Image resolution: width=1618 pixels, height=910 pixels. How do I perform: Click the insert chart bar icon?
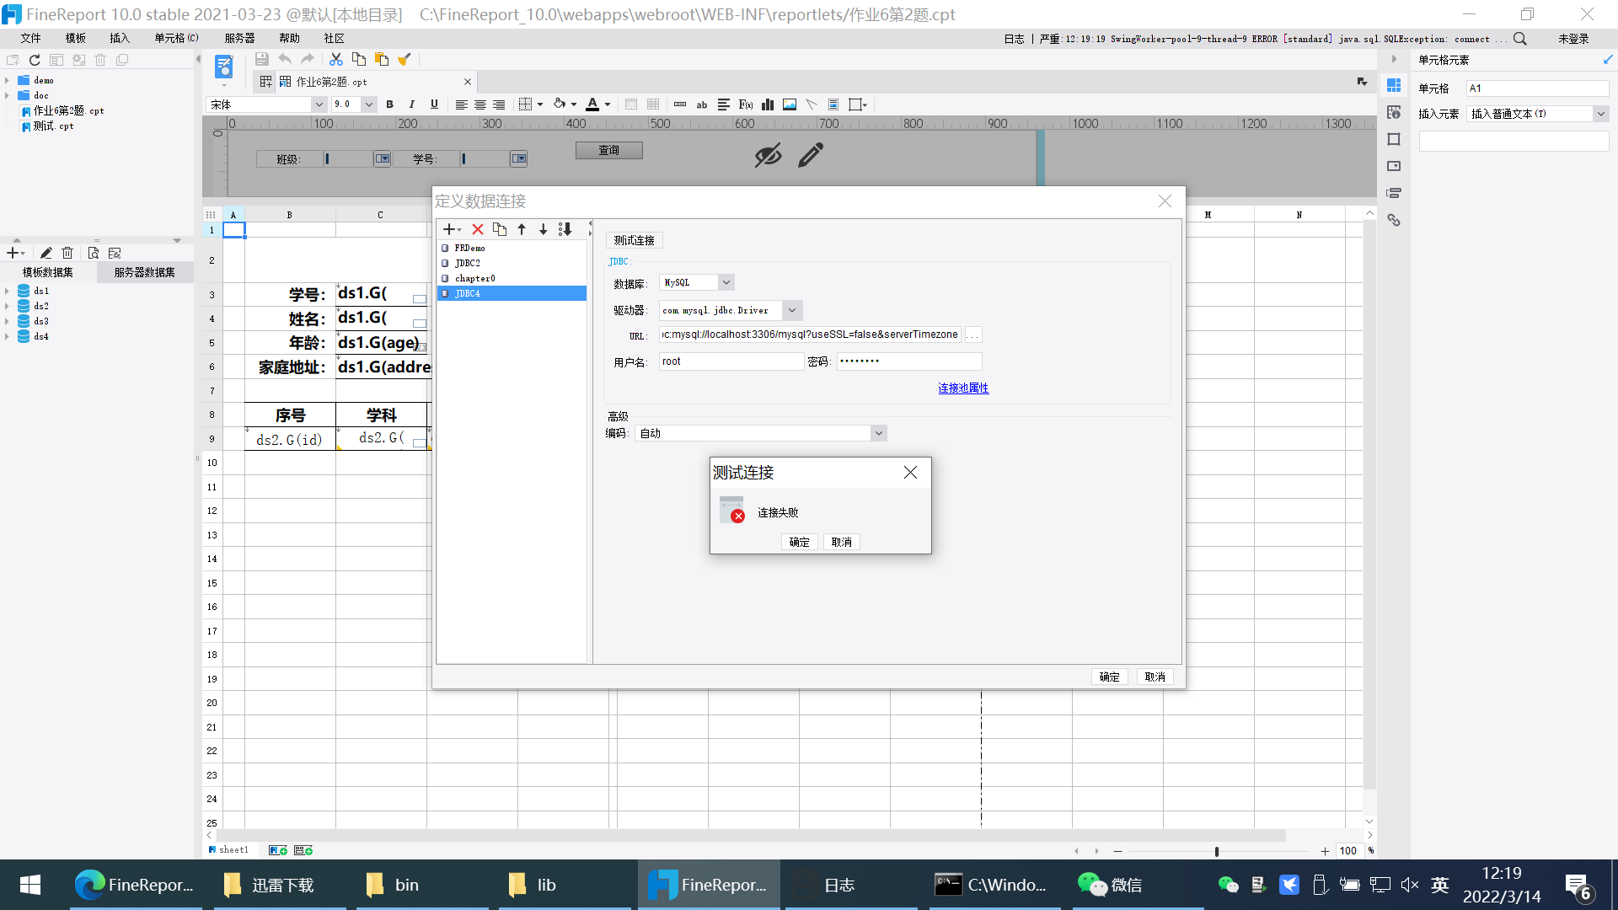coord(768,104)
